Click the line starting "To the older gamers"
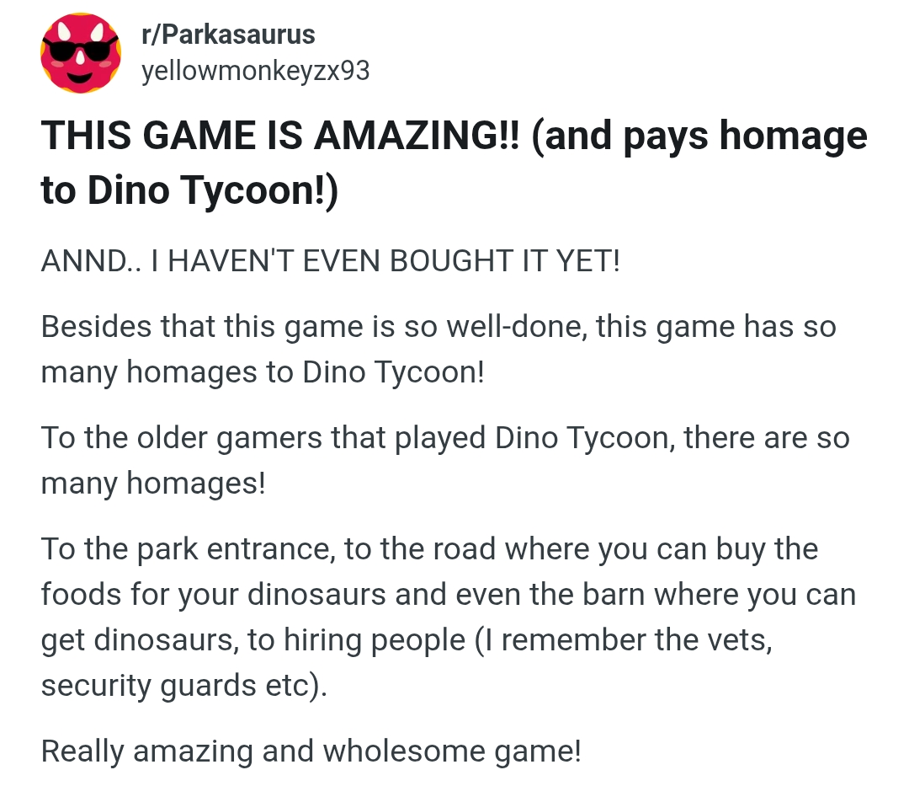 [x=444, y=438]
